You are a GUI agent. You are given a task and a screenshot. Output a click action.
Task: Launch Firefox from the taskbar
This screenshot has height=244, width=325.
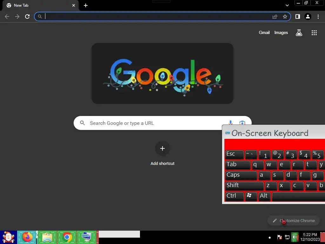pyautogui.click(x=27, y=237)
